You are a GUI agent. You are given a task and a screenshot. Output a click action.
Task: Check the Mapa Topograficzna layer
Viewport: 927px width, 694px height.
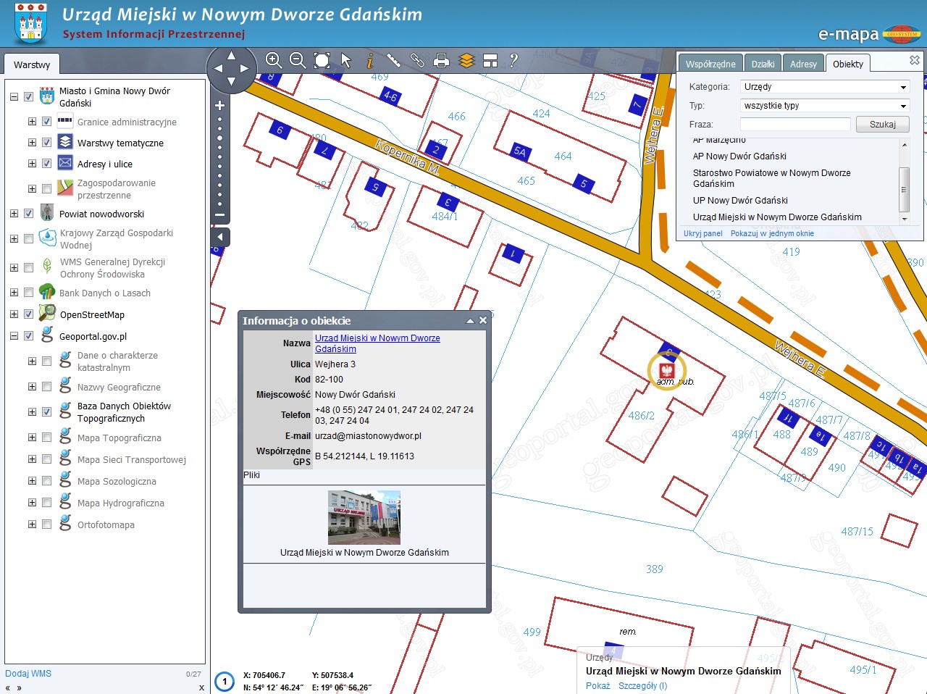coord(46,438)
